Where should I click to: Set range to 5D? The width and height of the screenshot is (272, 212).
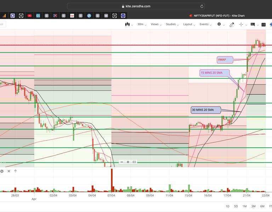[236, 206]
